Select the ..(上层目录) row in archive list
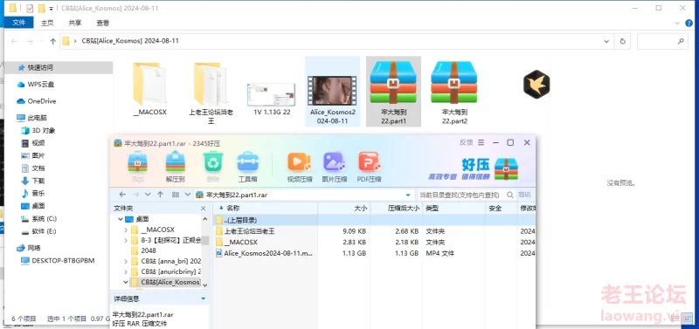This screenshot has height=329, width=699. 374,220
